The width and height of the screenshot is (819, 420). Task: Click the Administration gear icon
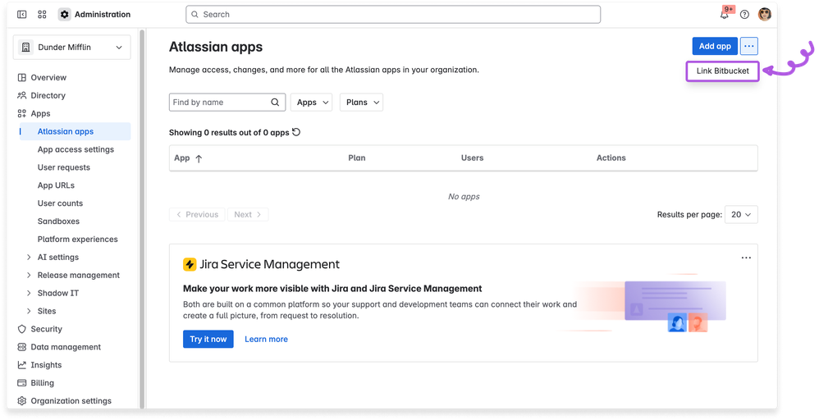pyautogui.click(x=64, y=15)
